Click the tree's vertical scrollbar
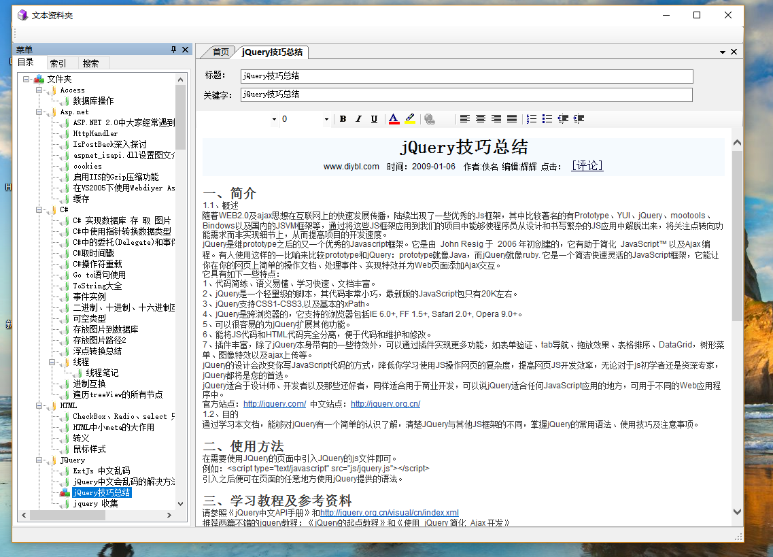 tap(180, 291)
